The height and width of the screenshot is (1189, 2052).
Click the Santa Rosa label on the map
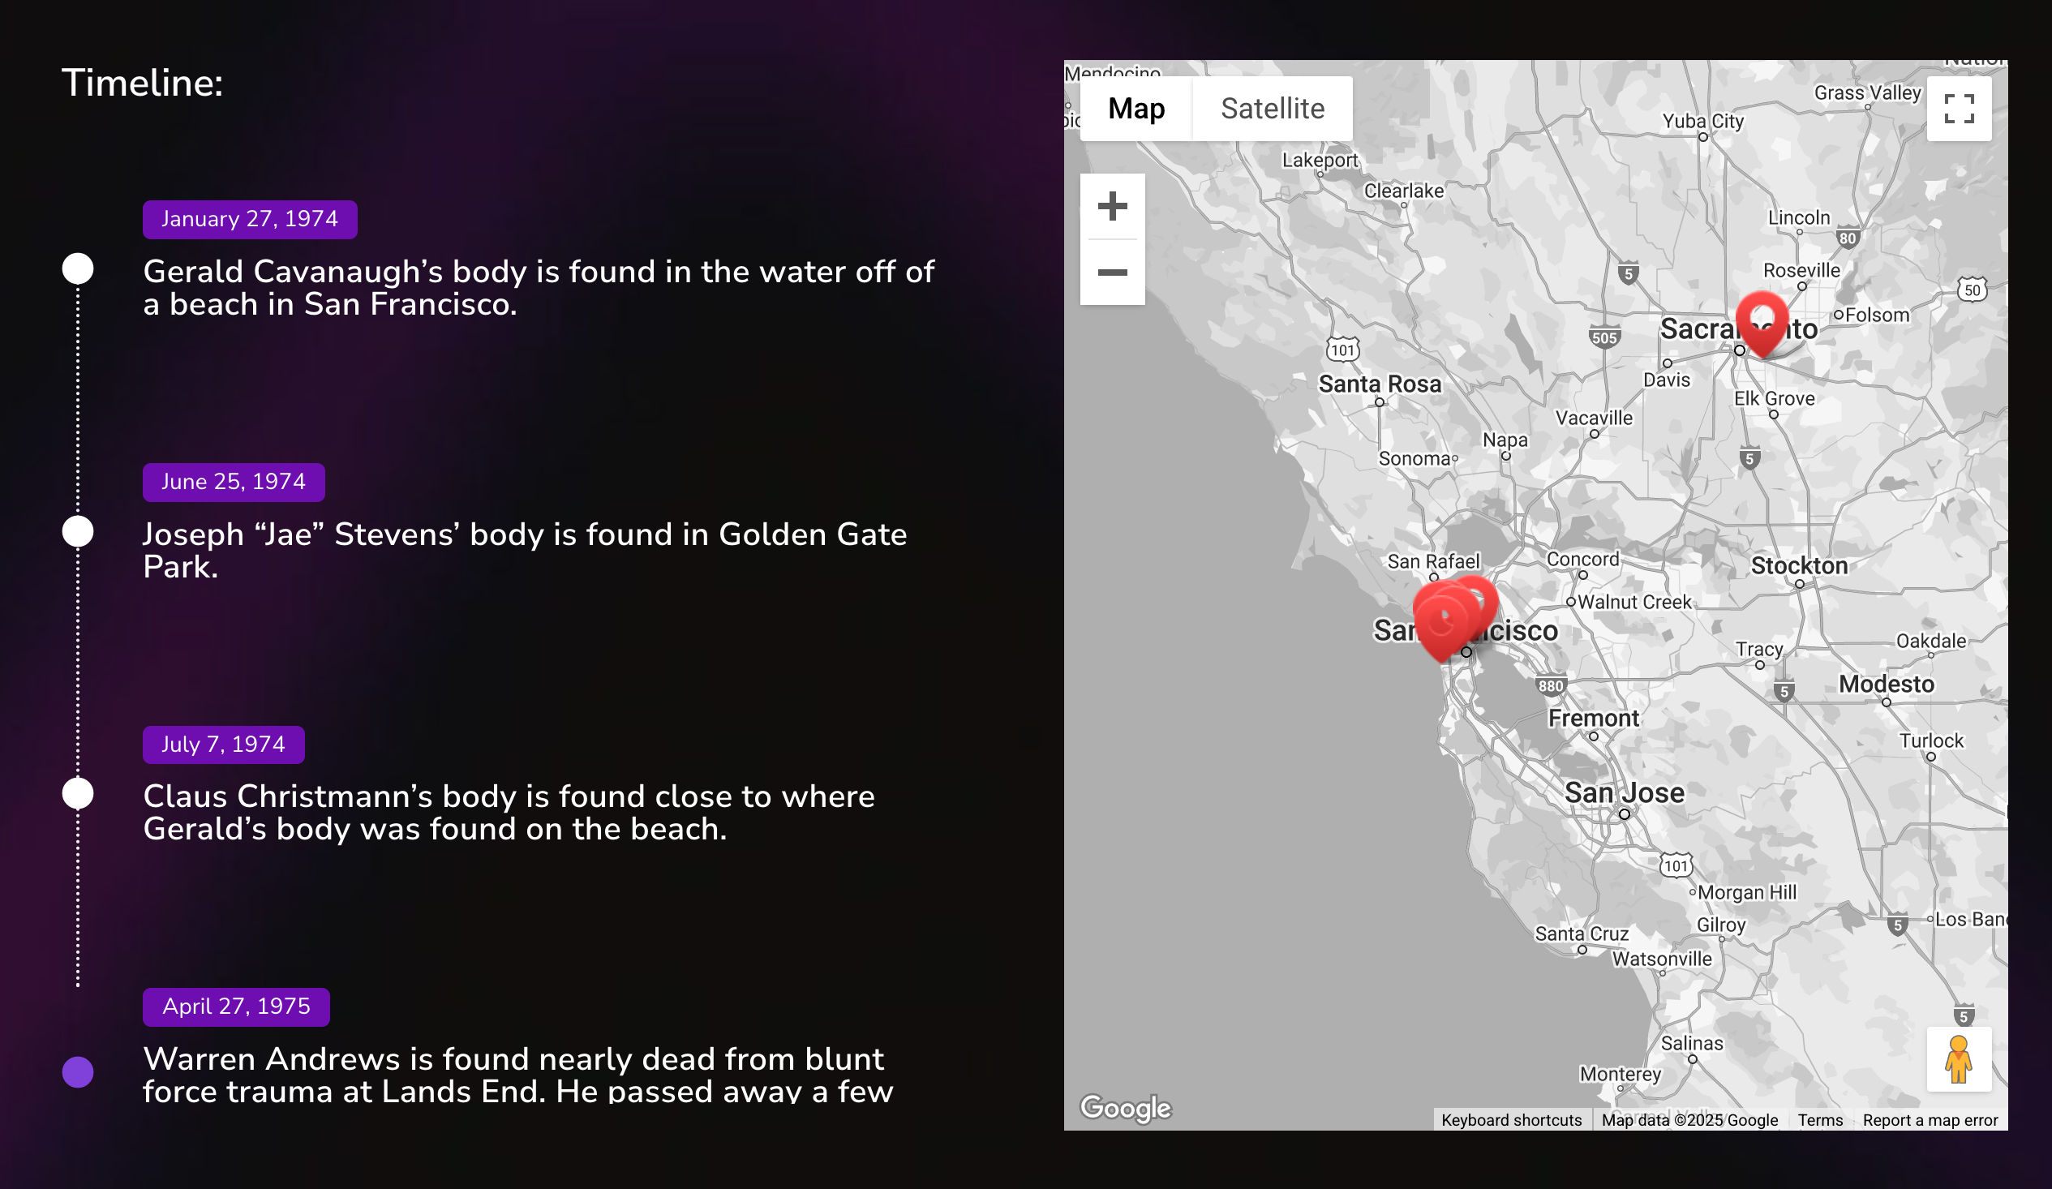(1380, 384)
